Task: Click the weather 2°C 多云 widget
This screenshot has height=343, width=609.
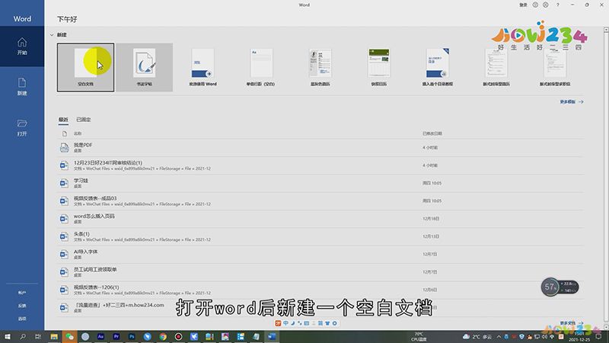Action: pyautogui.click(x=477, y=337)
